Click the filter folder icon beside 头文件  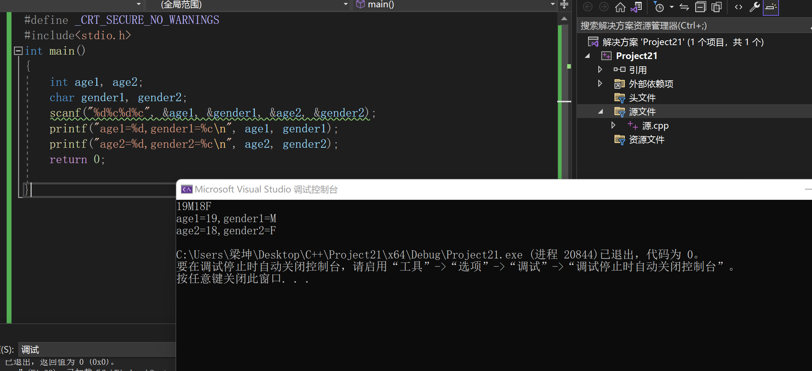(620, 98)
